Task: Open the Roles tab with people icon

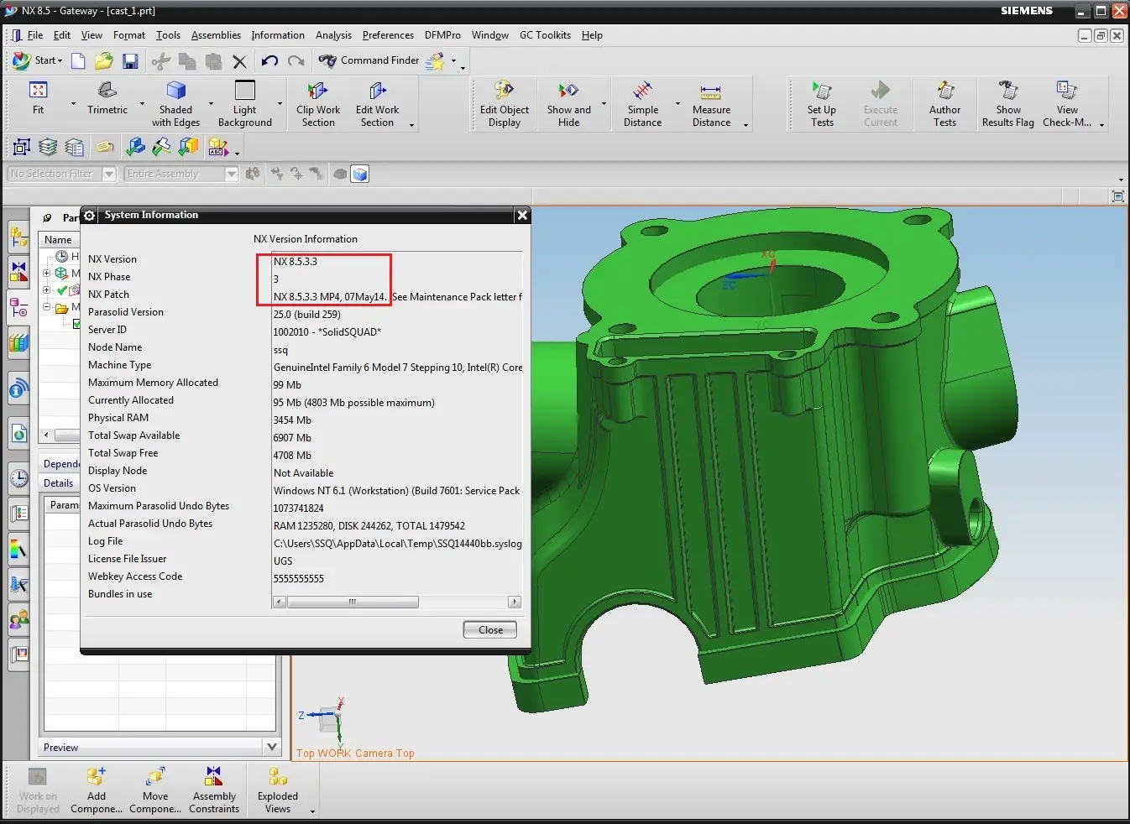Action: (18, 620)
